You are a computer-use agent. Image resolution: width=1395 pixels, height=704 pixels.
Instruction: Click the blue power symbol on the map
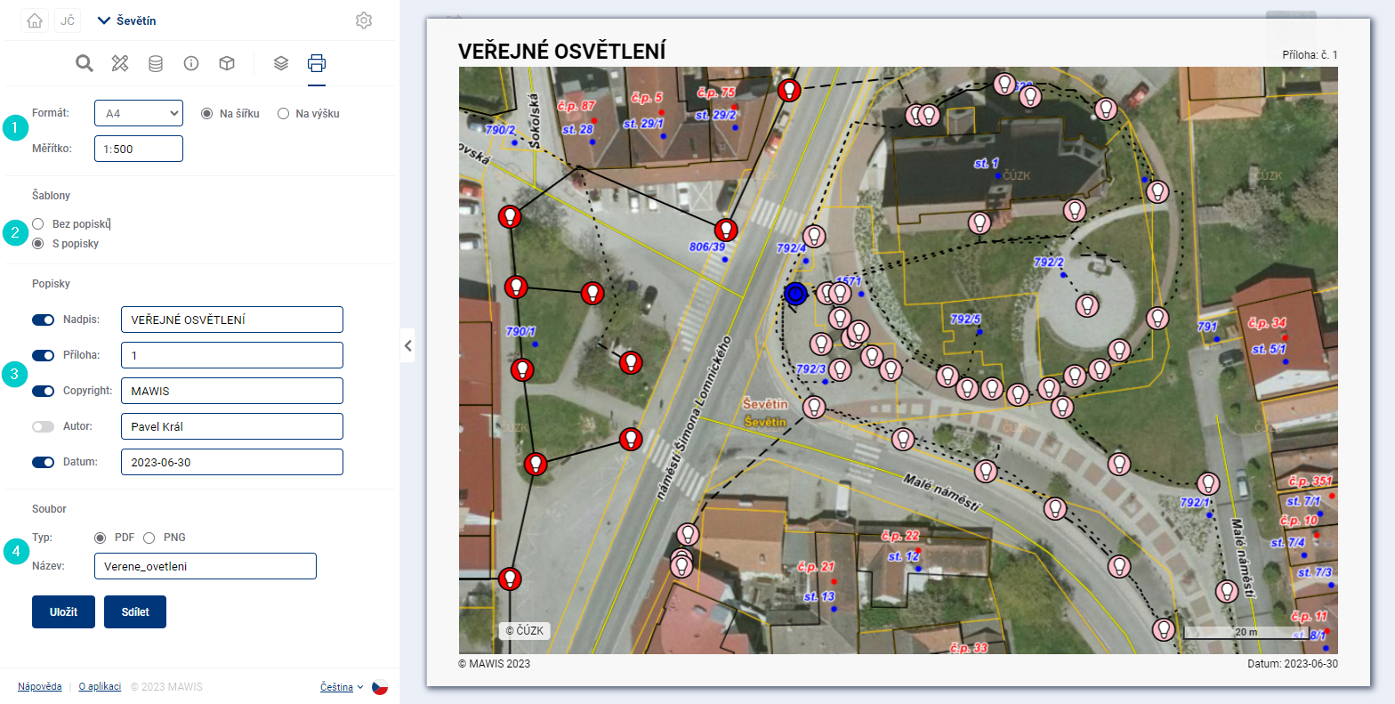coord(795,294)
